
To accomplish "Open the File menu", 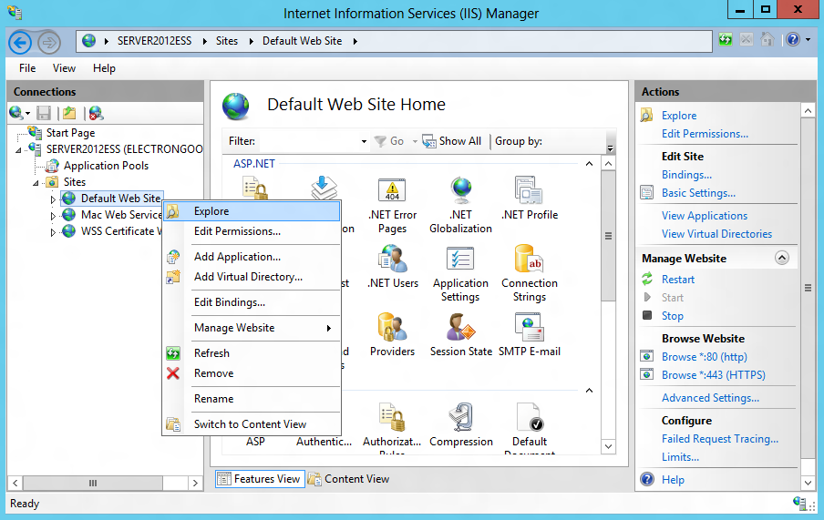I will coord(27,68).
